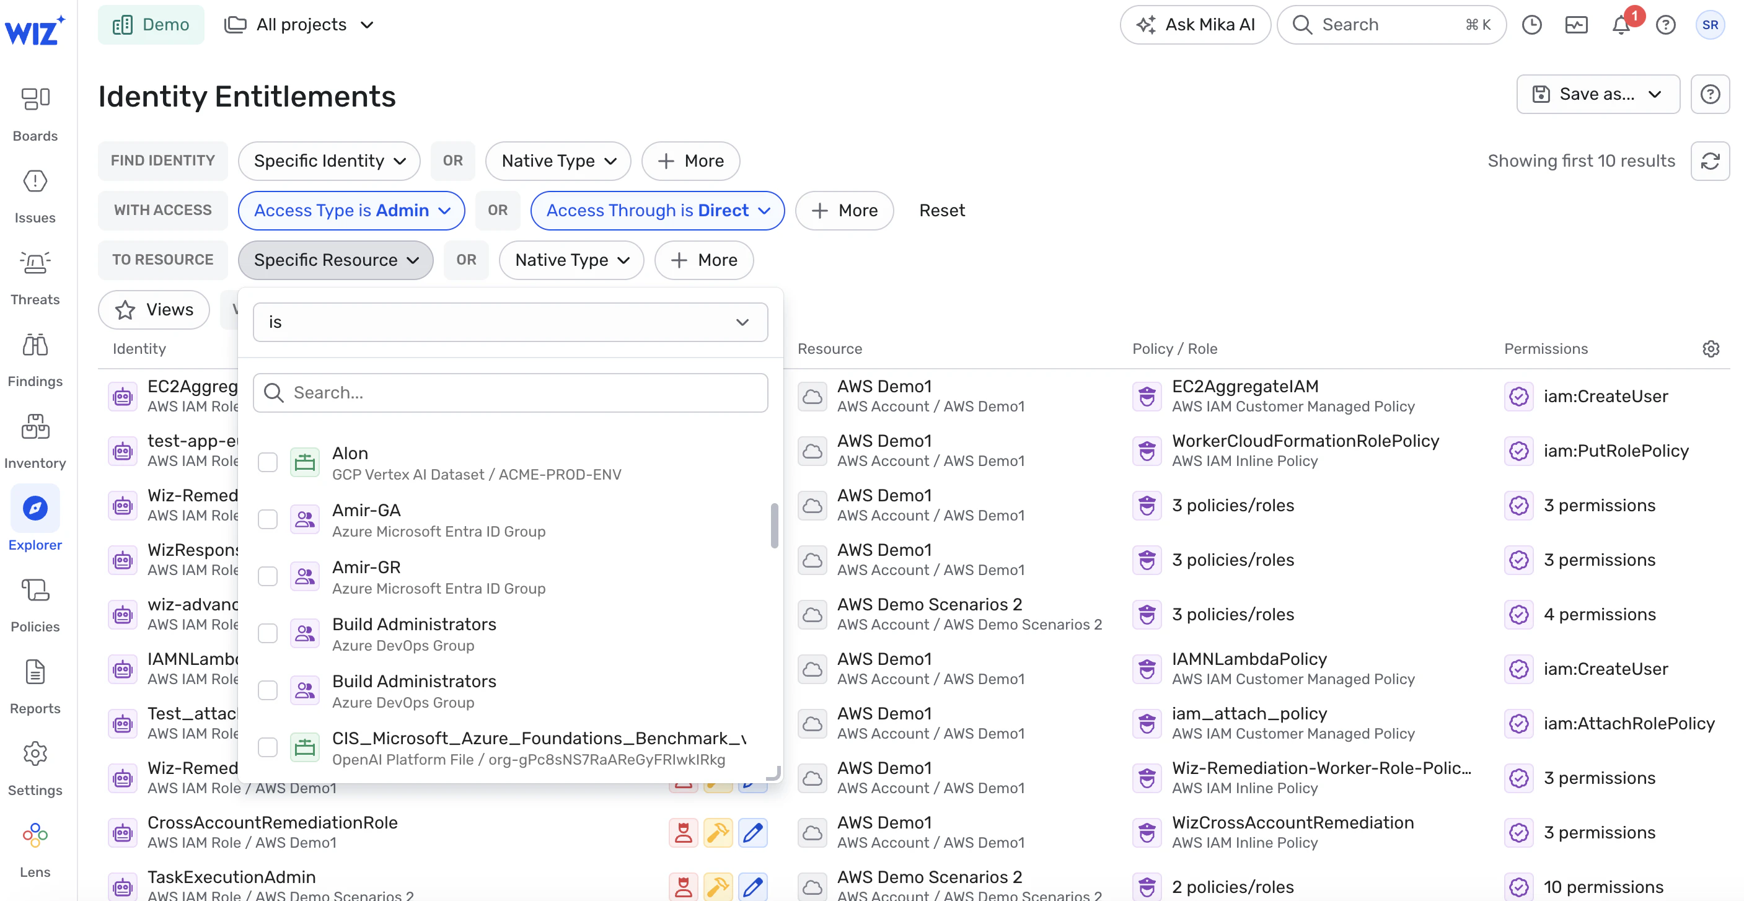Screen dimensions: 1744x901
Task: Open the recent activity clock icon
Action: 1531,25
